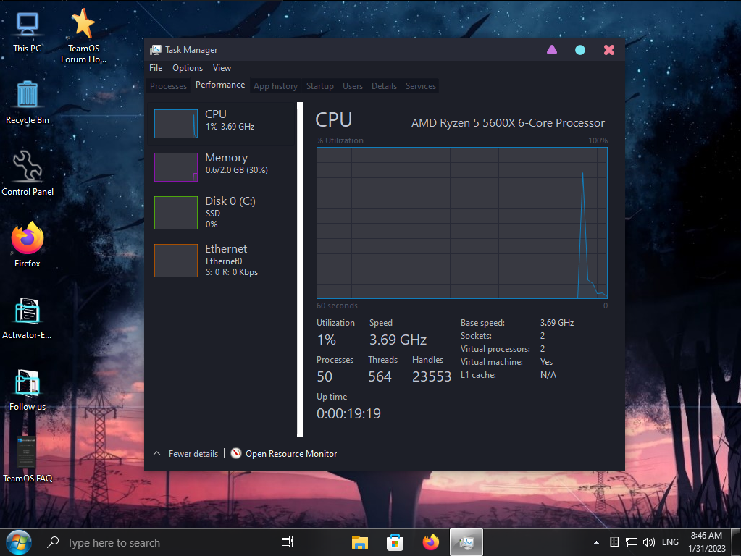Switch to the Details tab
The image size is (741, 556).
pos(384,86)
